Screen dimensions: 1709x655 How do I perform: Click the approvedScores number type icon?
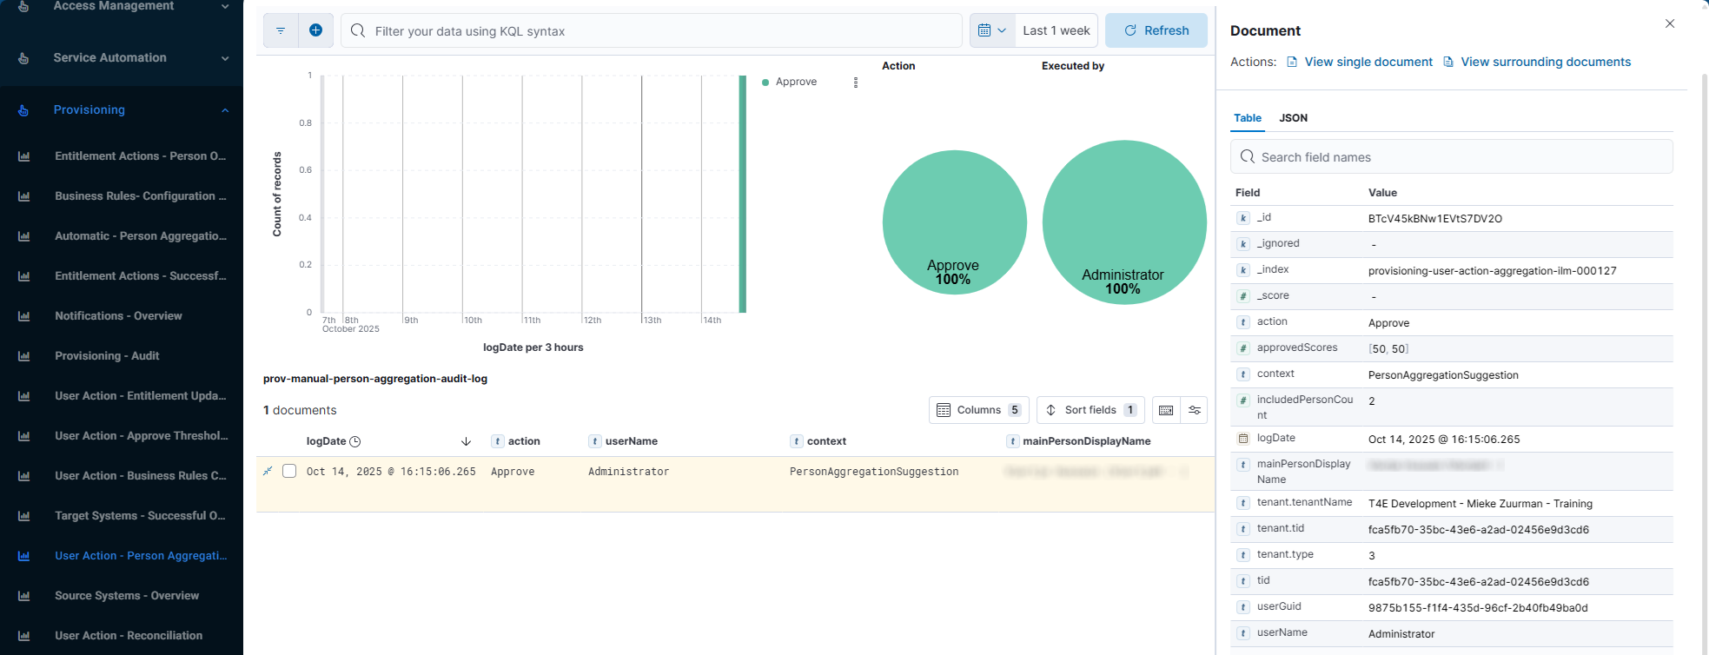click(x=1243, y=348)
